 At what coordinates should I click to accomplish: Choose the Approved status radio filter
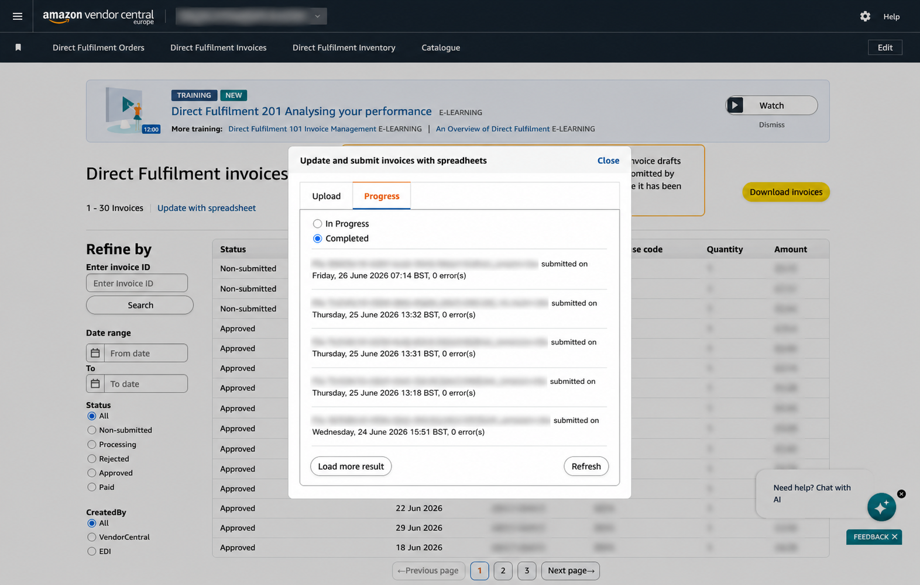[x=92, y=473]
